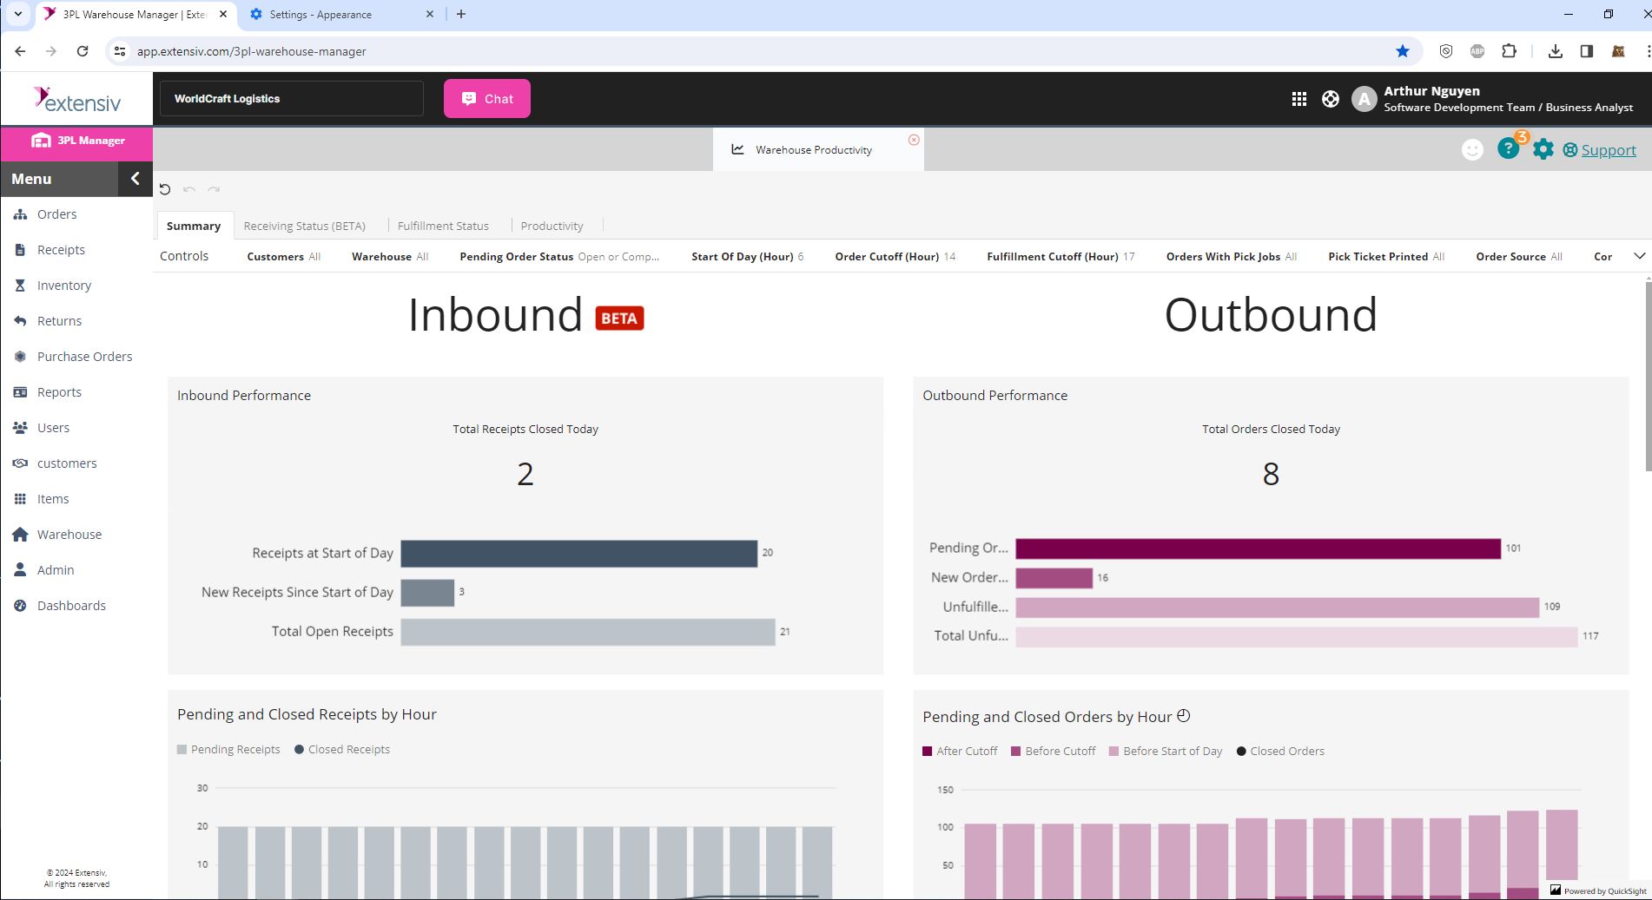The width and height of the screenshot is (1652, 900).
Task: Open the Warehouse All filter control
Action: point(390,257)
